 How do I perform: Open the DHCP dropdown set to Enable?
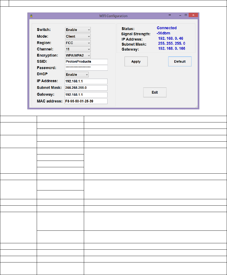pos(77,74)
